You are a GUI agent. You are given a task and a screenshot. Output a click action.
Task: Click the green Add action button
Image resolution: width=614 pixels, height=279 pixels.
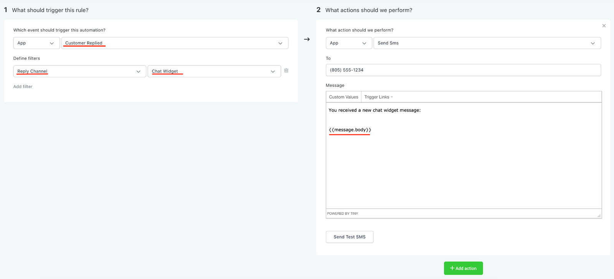(463, 268)
